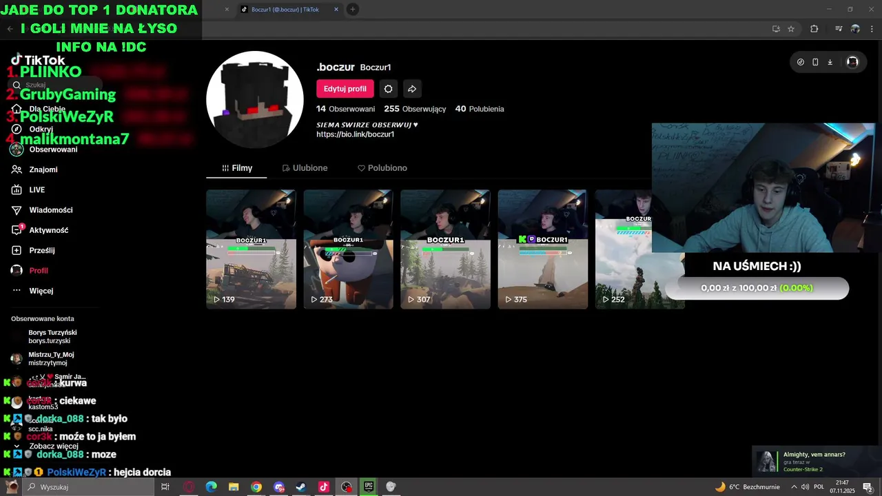
Task: Switch to the Polubiono tab
Action: click(x=382, y=168)
